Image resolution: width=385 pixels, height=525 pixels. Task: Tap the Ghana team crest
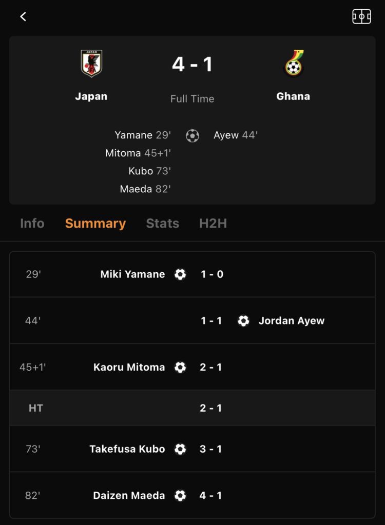point(294,63)
